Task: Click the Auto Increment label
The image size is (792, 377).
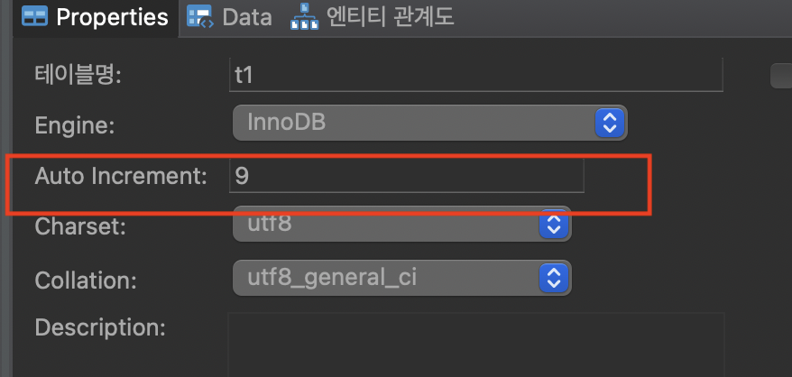Action: coord(121,177)
